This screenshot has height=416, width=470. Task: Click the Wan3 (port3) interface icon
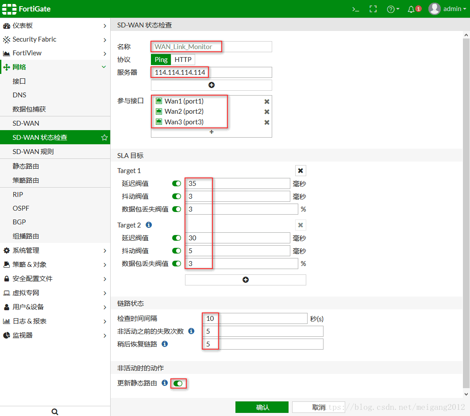159,122
